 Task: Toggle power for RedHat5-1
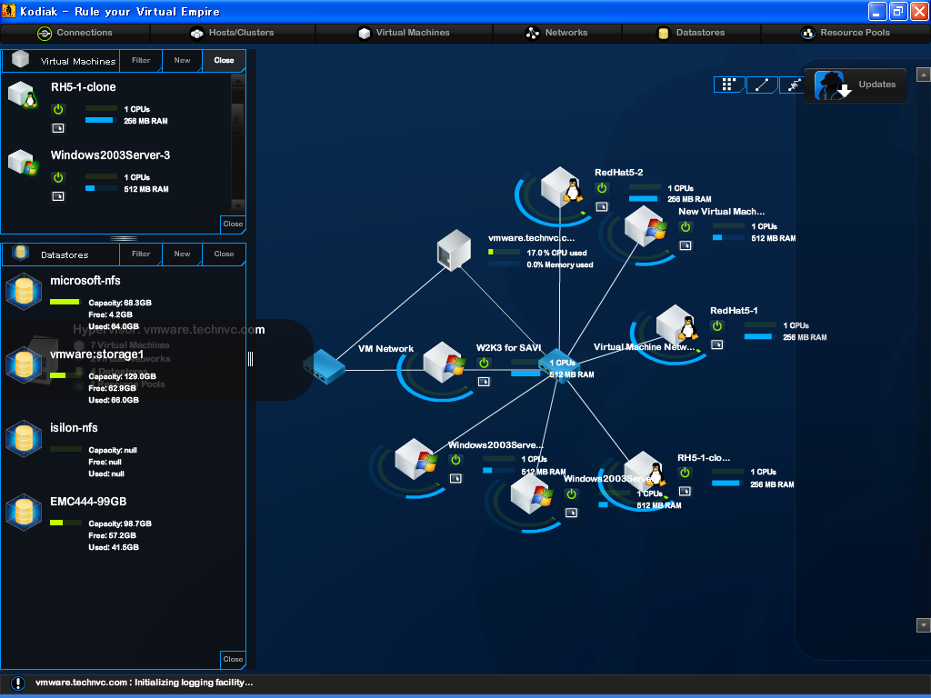[717, 326]
